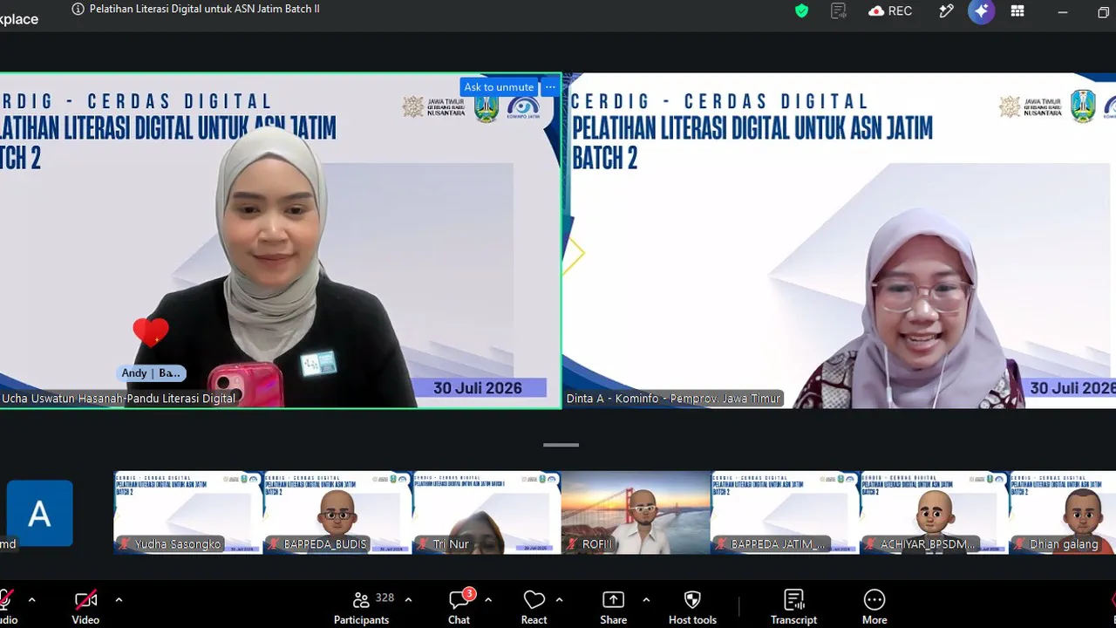The height and width of the screenshot is (628, 1116).
Task: Click muted mic icon beside Yudha Sasongko
Action: click(x=125, y=544)
